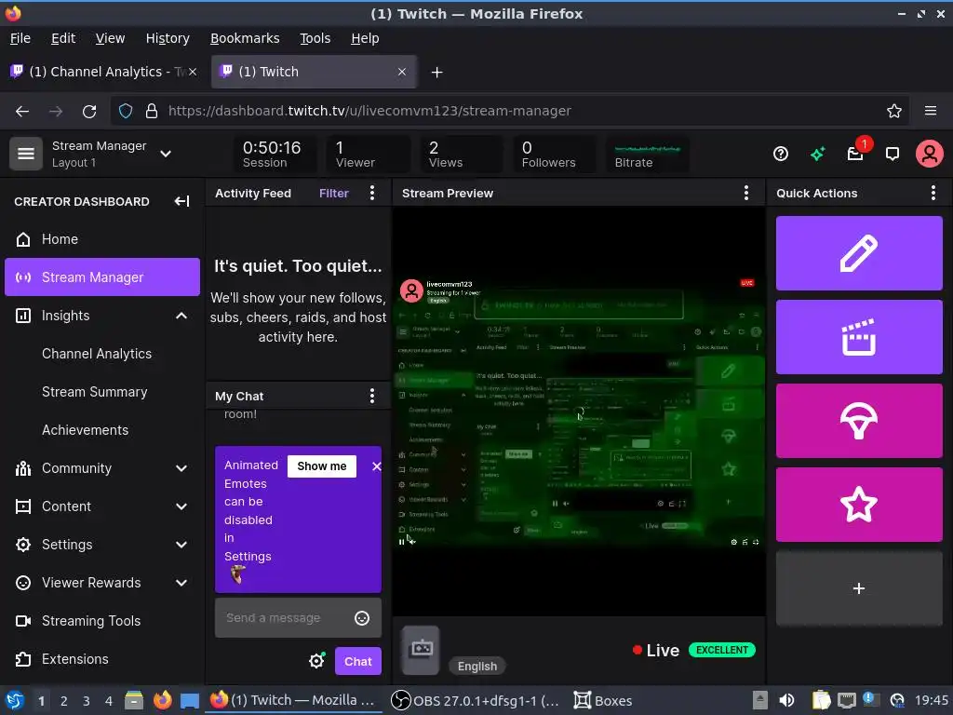Click the Bitrate graph stat
The height and width of the screenshot is (715, 953).
point(648,154)
